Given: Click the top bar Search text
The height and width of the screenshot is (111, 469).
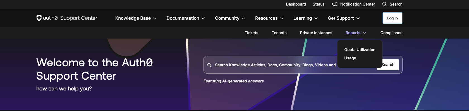Looking at the screenshot, I should 396,4.
